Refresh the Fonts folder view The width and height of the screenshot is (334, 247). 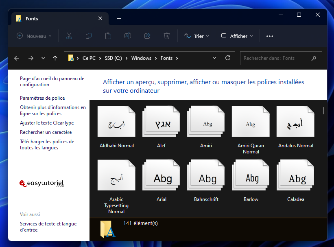(228, 58)
